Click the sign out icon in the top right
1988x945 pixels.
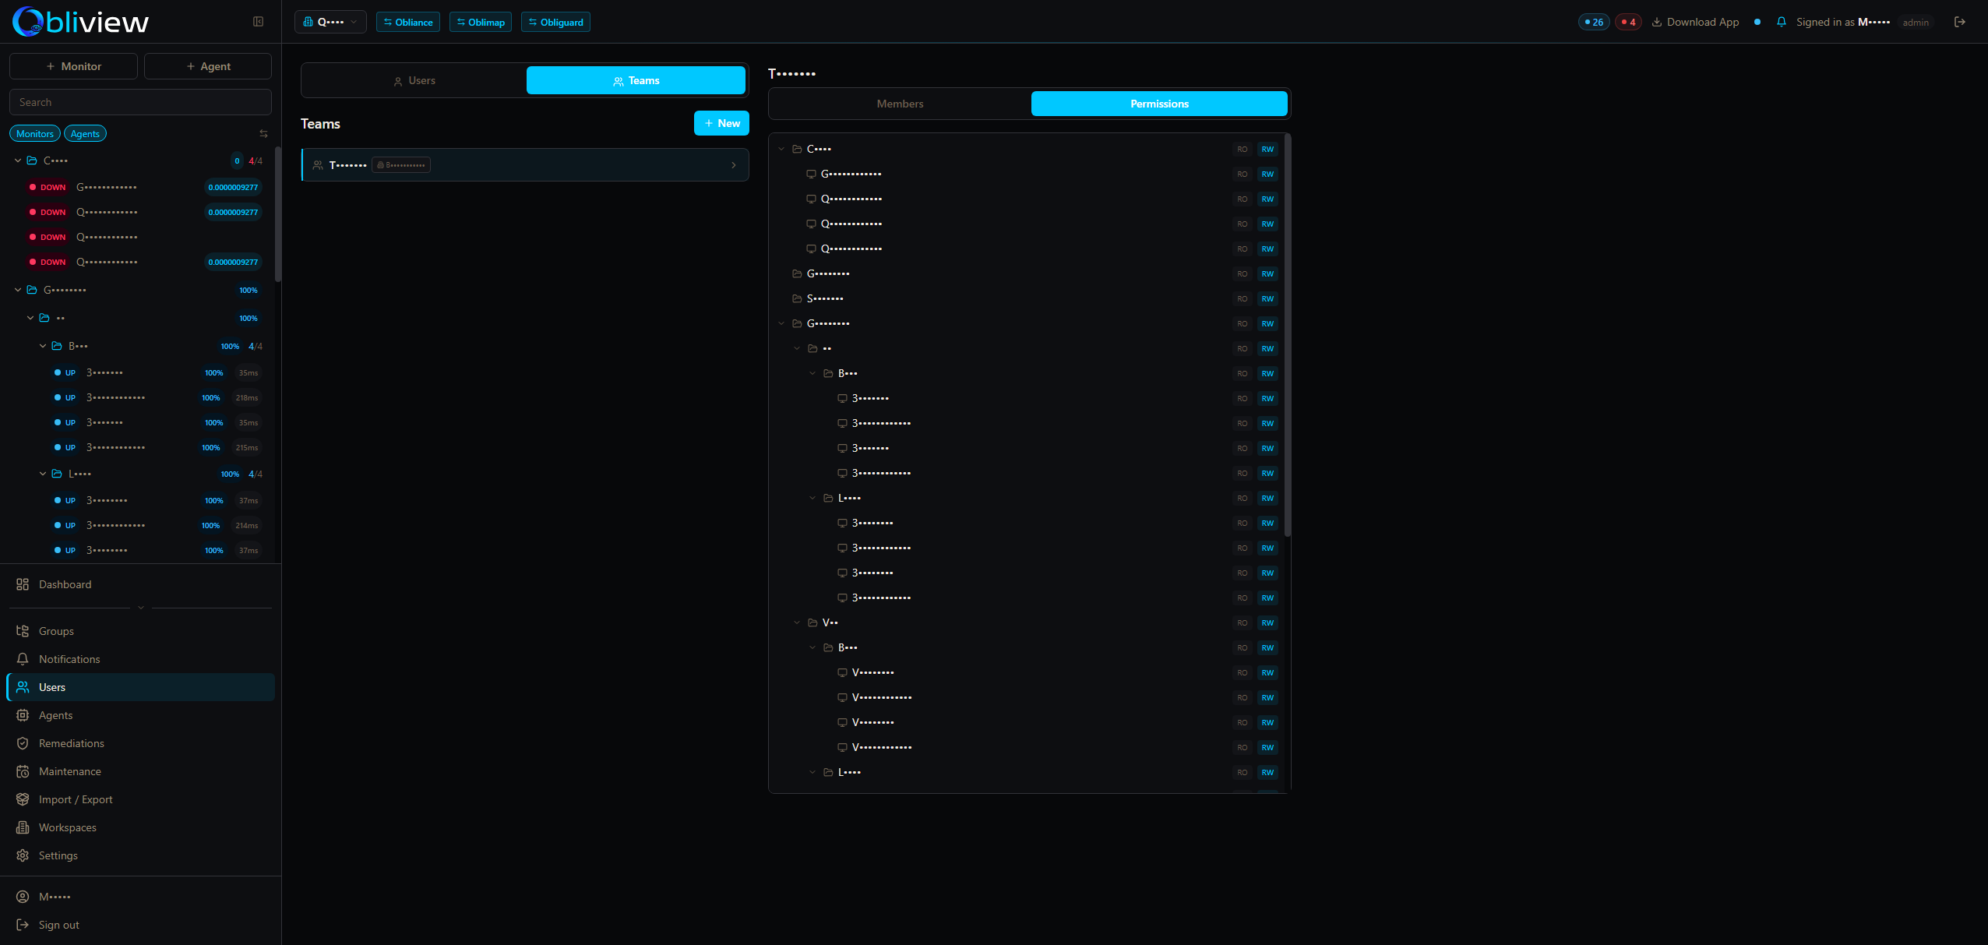(1959, 22)
